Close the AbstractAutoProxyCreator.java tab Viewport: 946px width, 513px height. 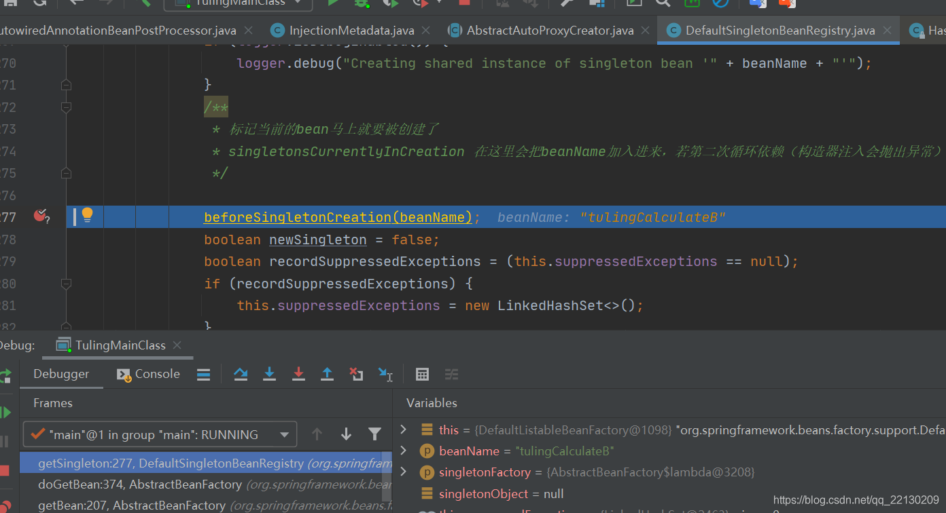coord(646,31)
